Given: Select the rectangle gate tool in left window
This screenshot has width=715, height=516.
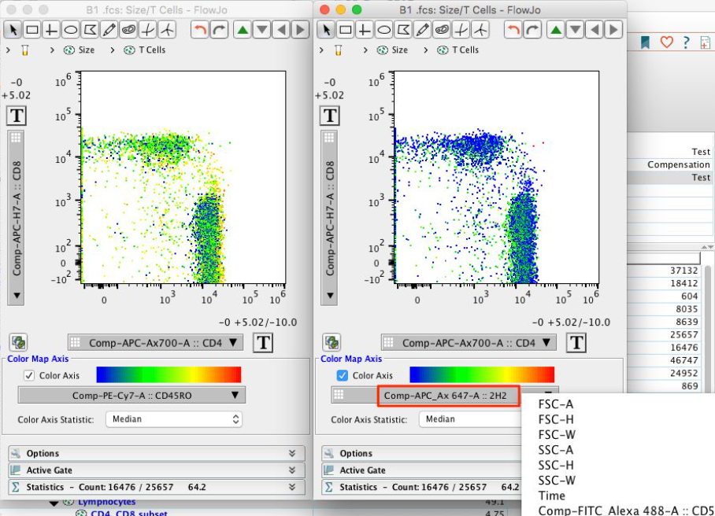Looking at the screenshot, I should tap(32, 30).
